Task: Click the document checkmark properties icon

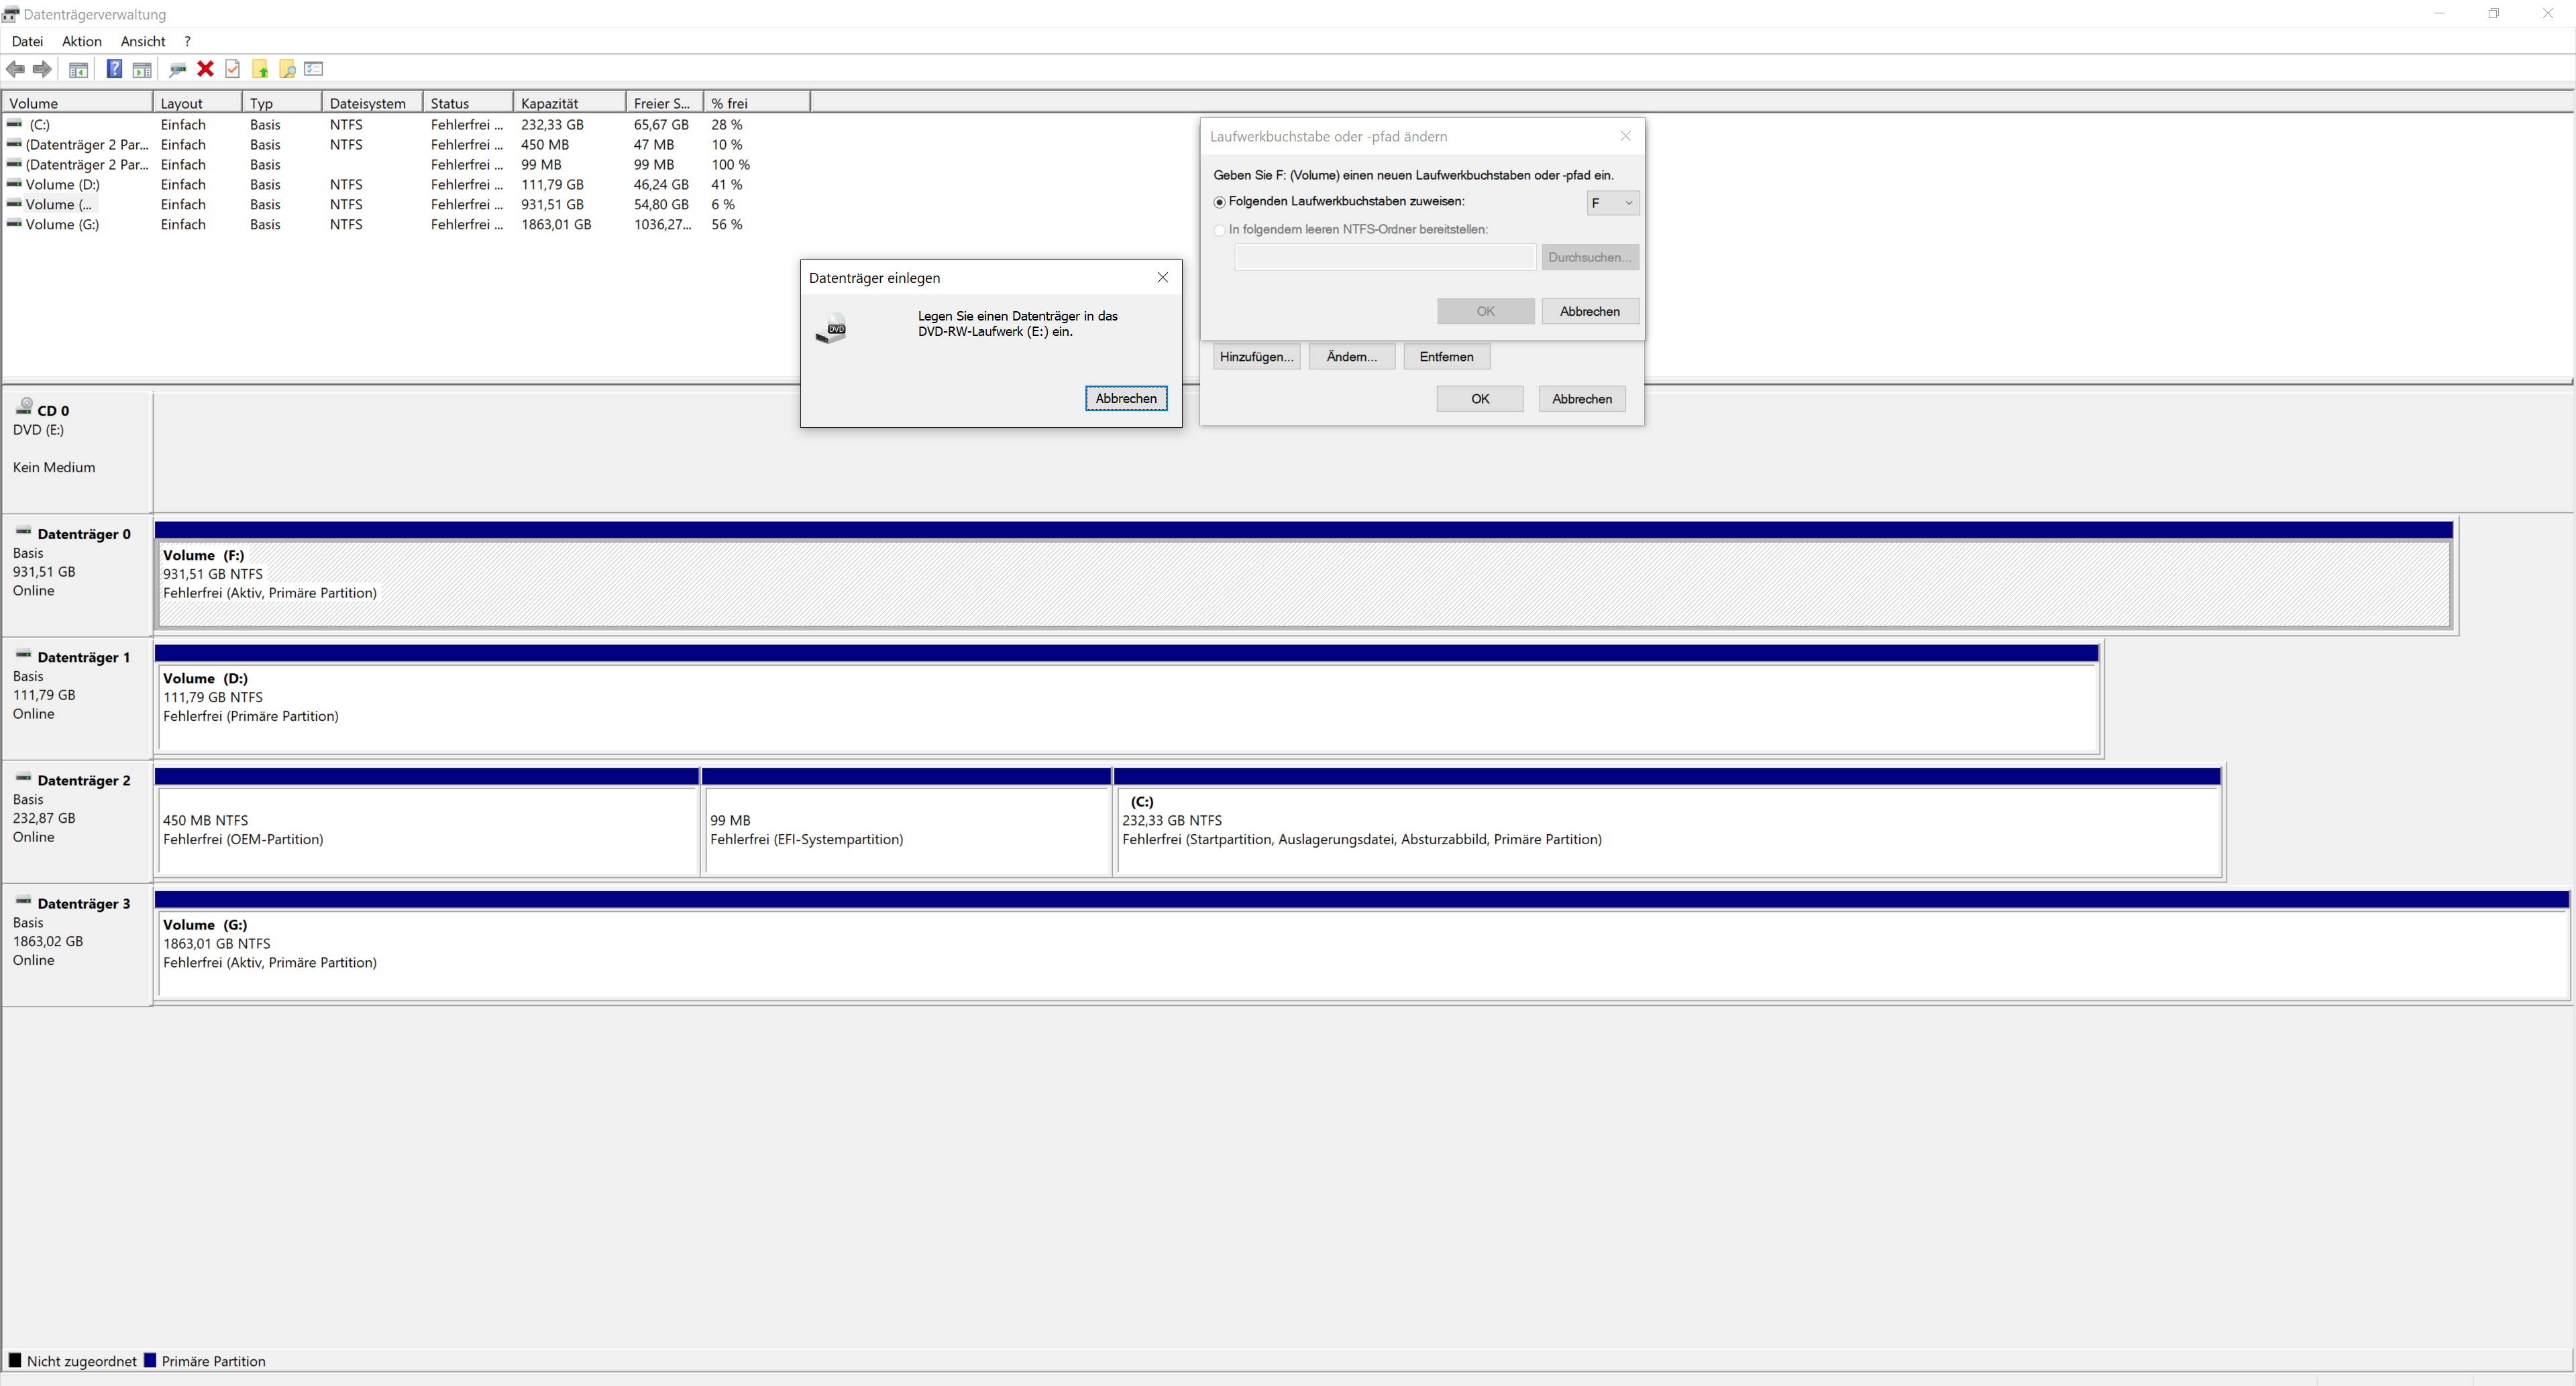Action: tap(233, 69)
